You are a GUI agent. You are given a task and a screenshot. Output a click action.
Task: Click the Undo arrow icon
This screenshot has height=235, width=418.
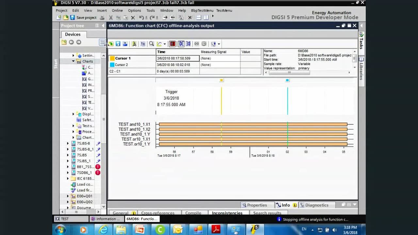tap(141, 18)
